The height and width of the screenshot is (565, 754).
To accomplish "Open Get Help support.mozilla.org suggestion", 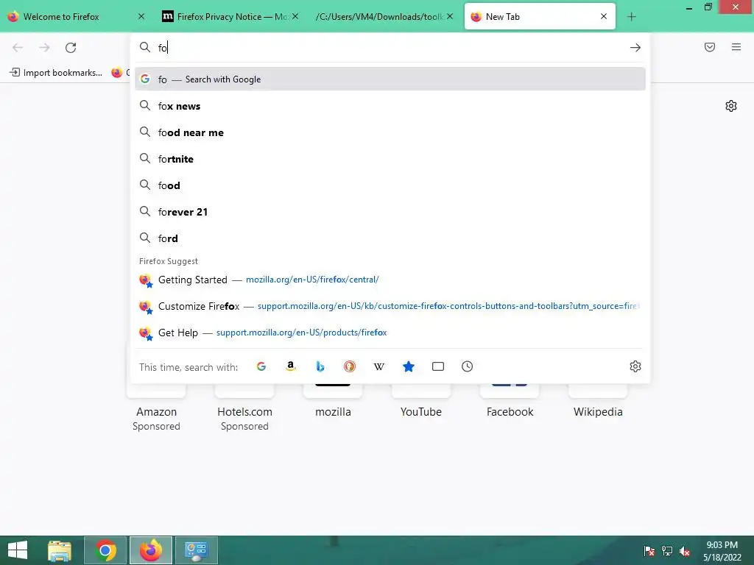I will coord(390,333).
